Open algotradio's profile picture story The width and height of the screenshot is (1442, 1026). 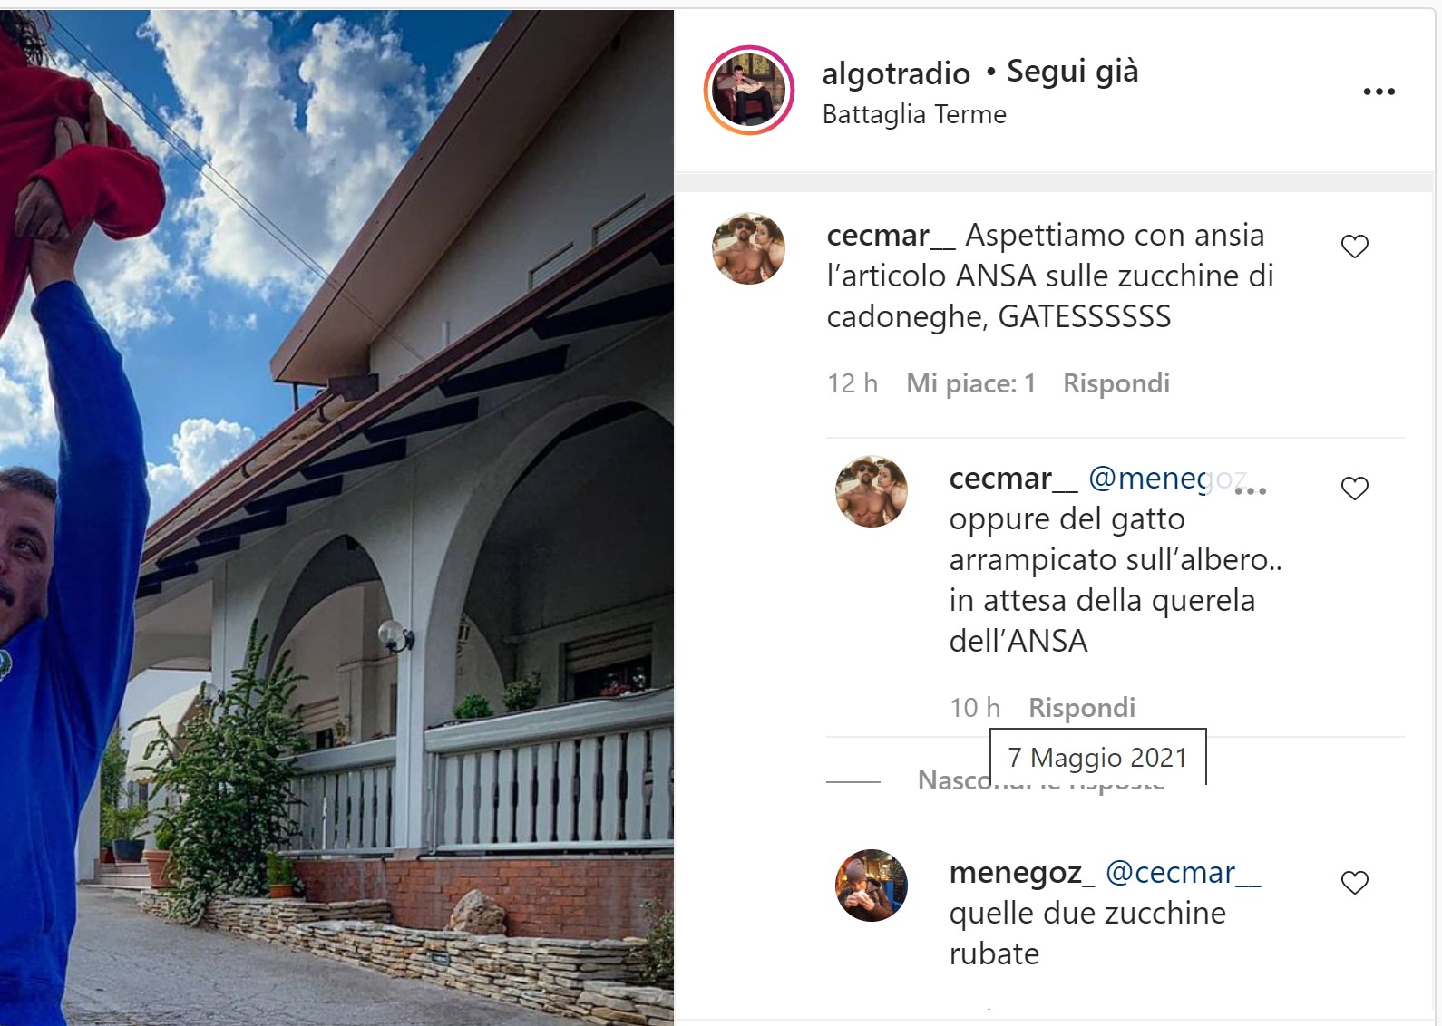click(749, 91)
